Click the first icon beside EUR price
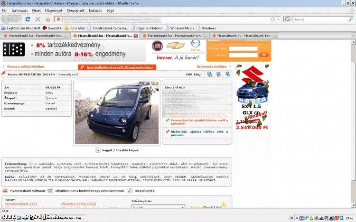The height and width of the screenshot is (222, 356). [x=210, y=74]
